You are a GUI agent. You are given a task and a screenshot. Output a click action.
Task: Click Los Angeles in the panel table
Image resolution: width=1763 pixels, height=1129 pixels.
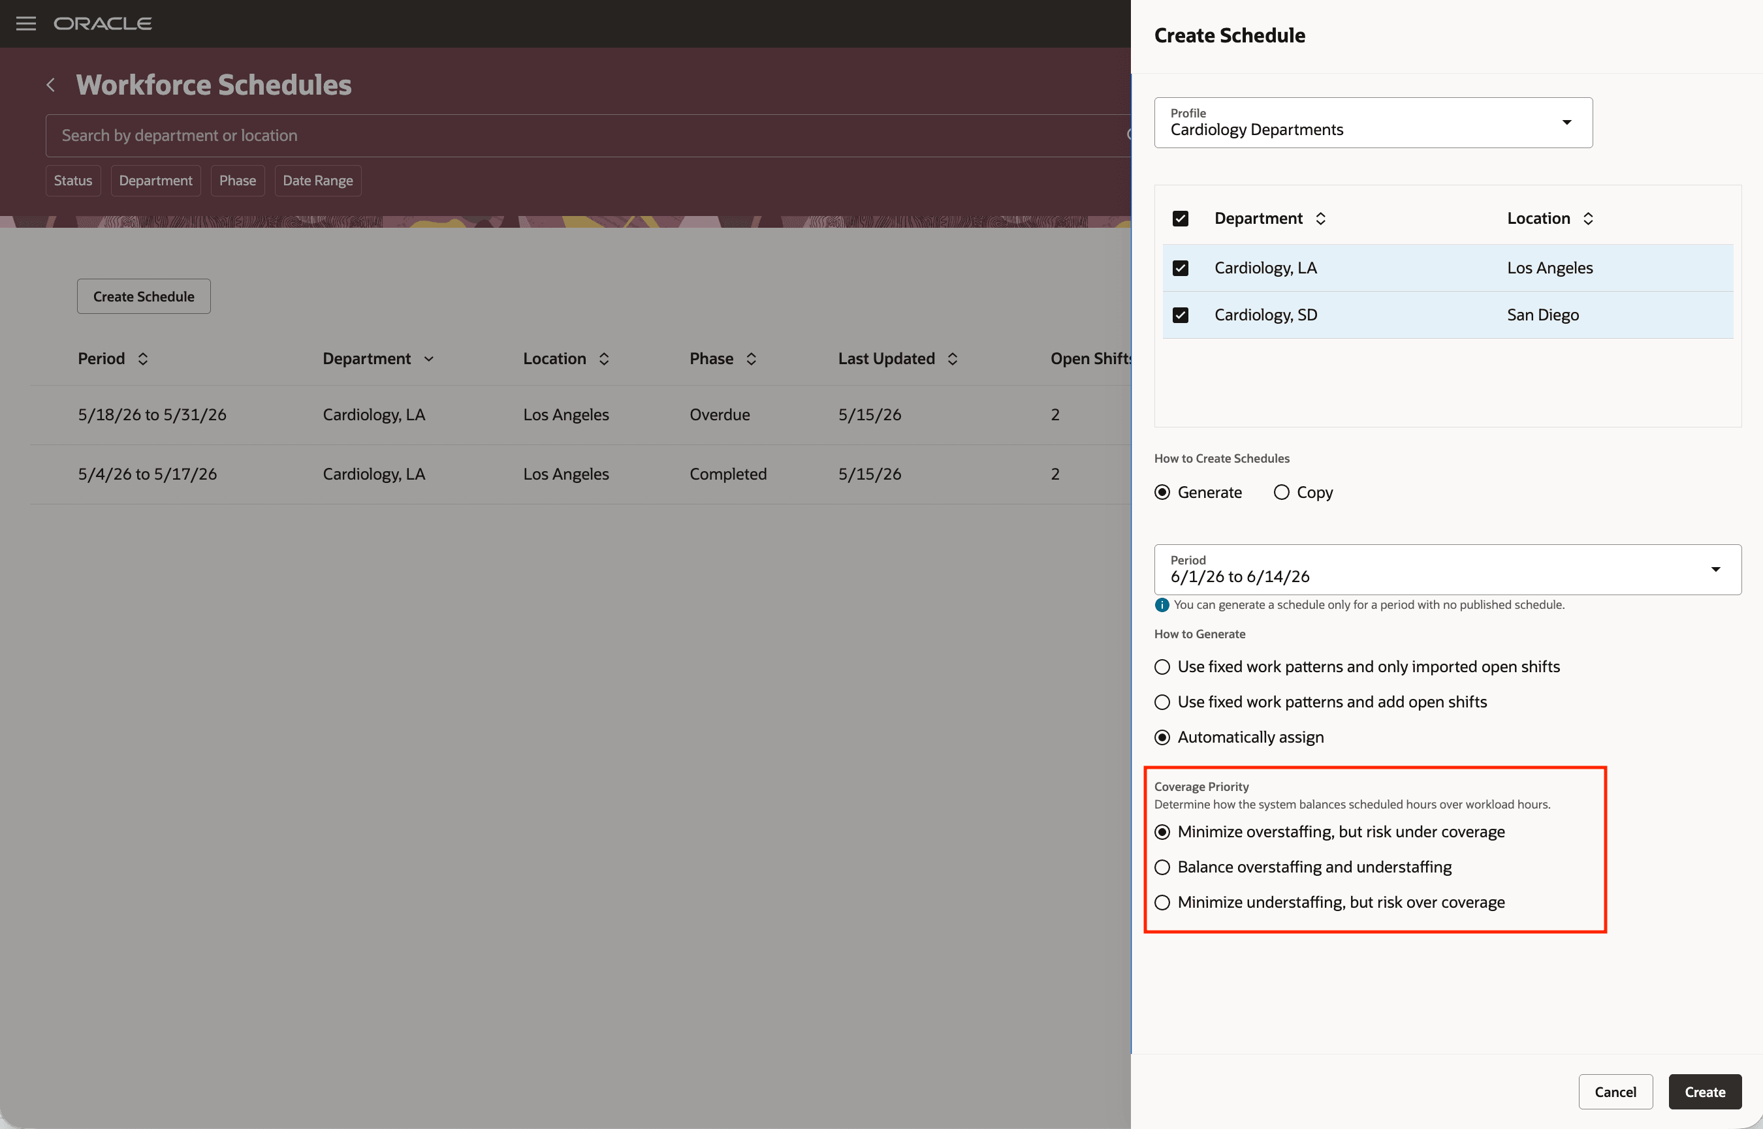click(1550, 268)
